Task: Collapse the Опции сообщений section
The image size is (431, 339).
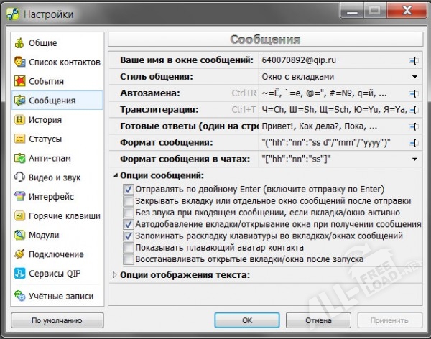Action: click(x=115, y=175)
